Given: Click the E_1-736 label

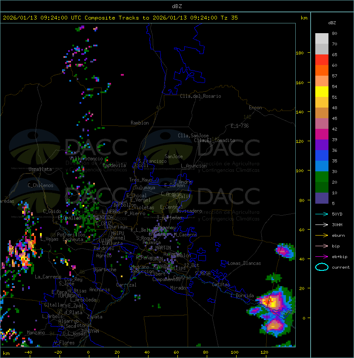Looking at the screenshot, I should tap(240, 126).
